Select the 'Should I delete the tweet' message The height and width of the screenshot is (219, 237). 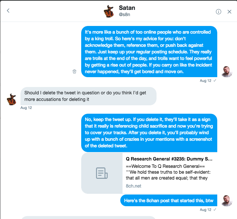tap(89, 96)
